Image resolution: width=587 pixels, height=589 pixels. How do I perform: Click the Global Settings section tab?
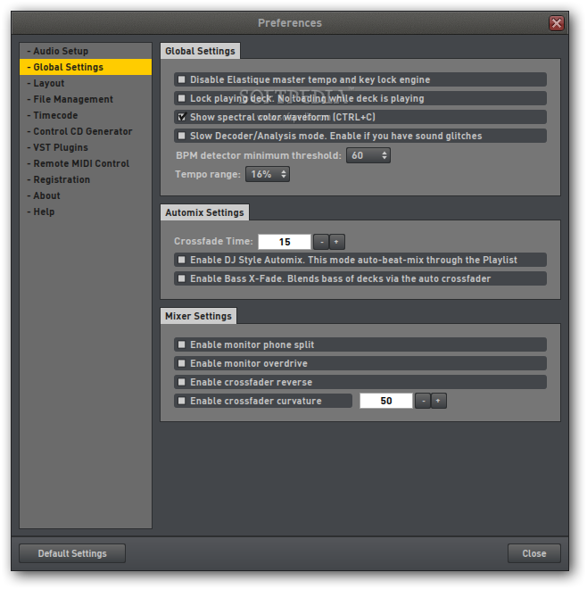200,51
